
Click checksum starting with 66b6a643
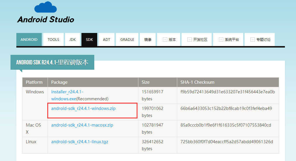pos(226,108)
